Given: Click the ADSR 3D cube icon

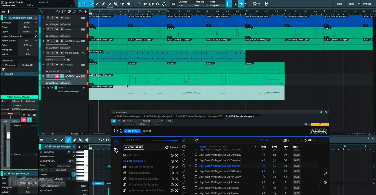Looking at the screenshot, I should tap(325, 173).
